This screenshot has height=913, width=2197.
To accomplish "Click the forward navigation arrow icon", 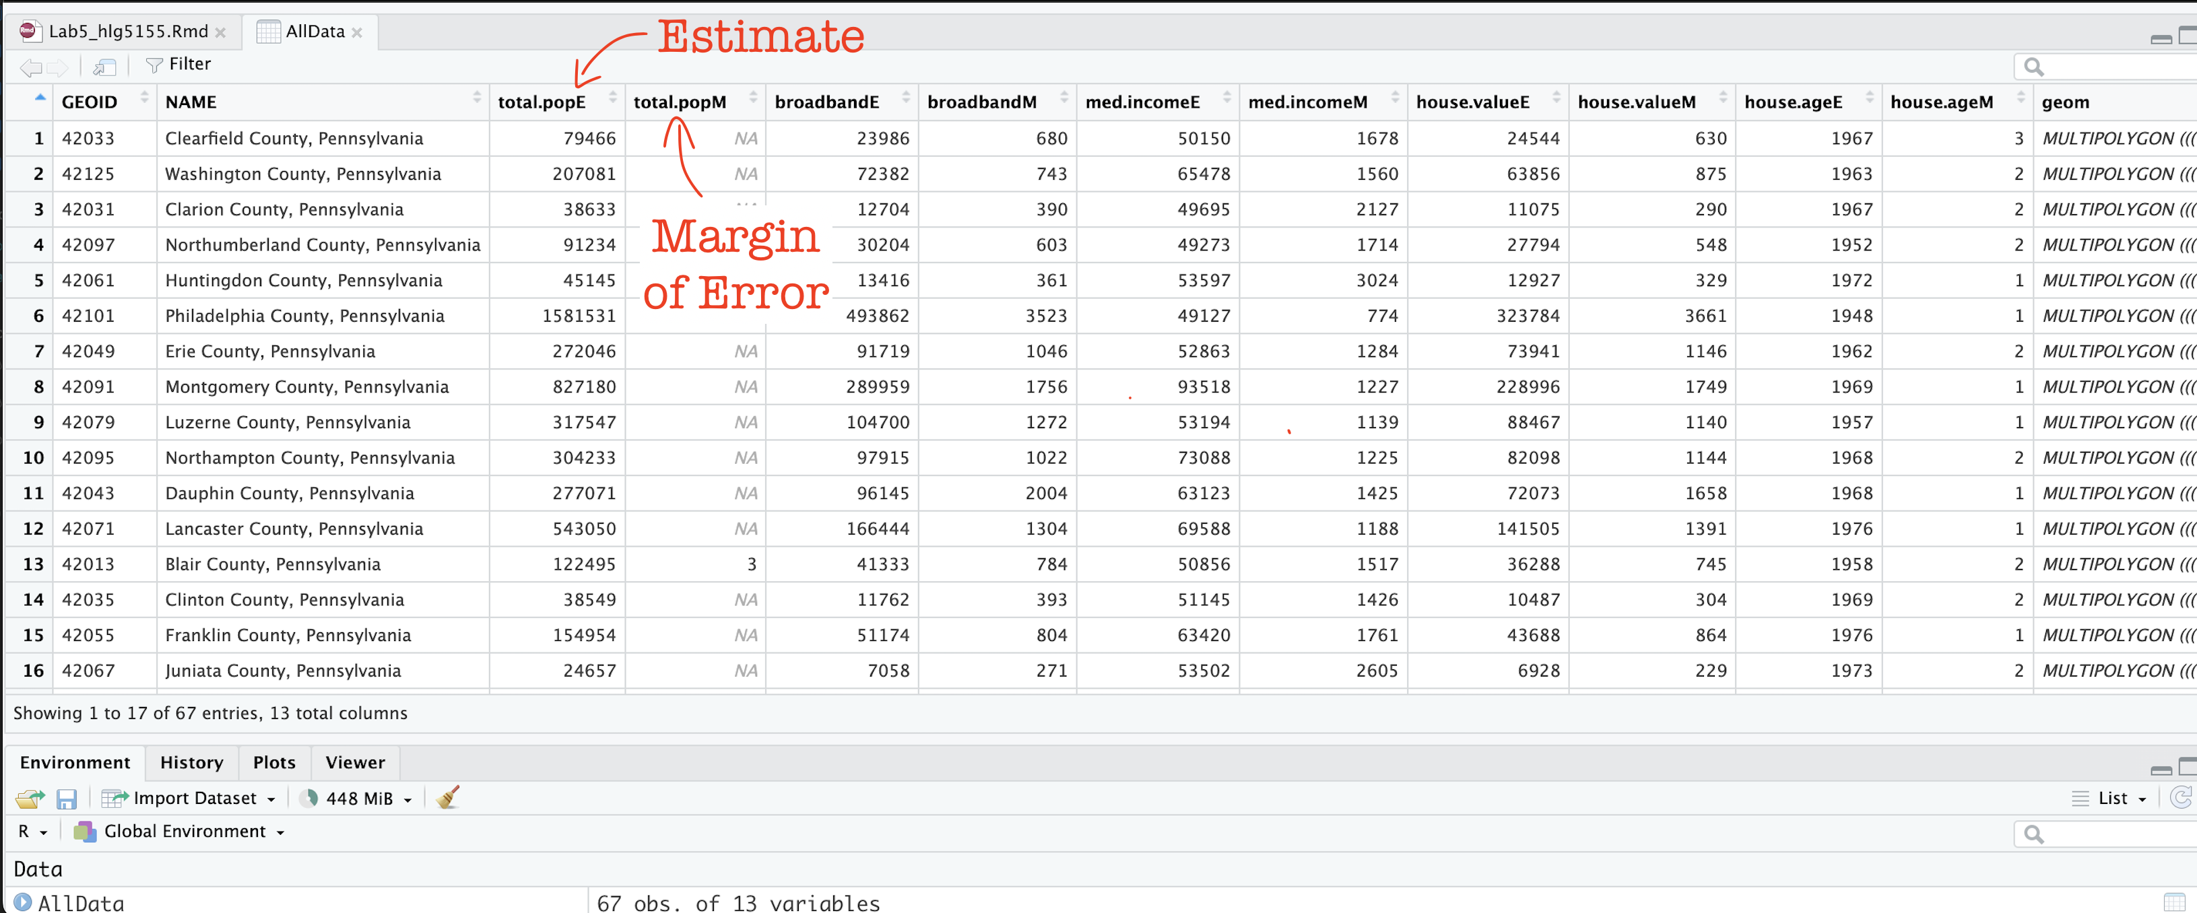I will coord(58,67).
